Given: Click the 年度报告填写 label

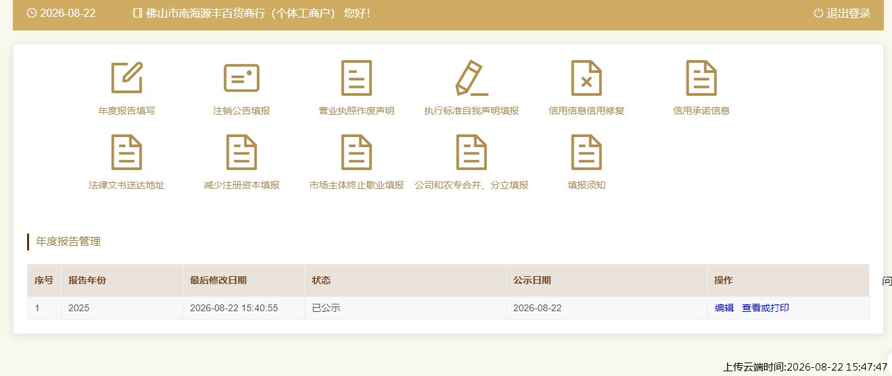Looking at the screenshot, I should [126, 111].
